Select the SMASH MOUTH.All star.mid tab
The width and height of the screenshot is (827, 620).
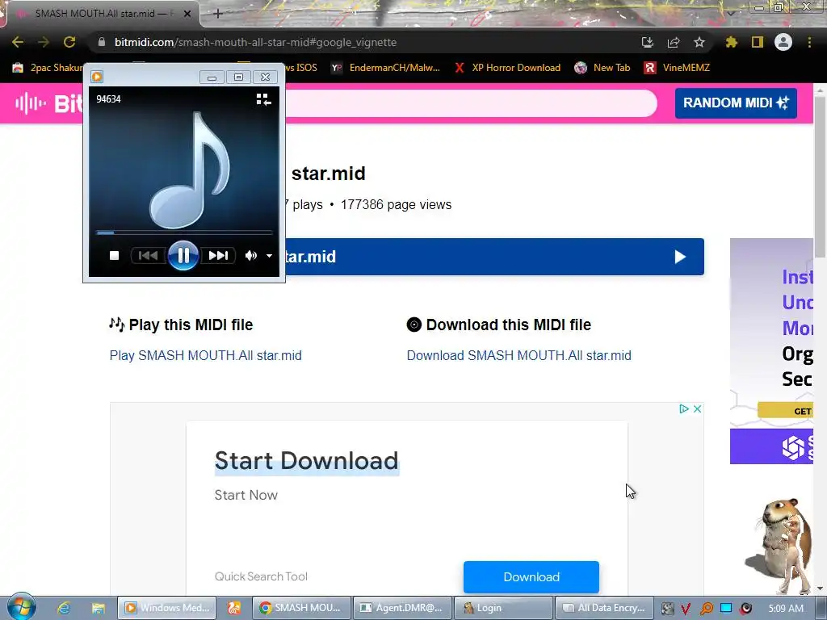point(100,14)
